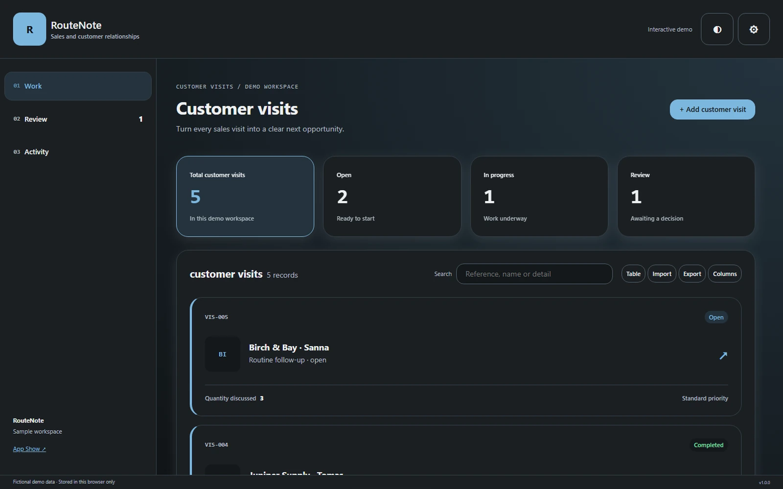Click the Review count badge 1 in sidebar
The width and height of the screenshot is (783, 489).
click(140, 119)
